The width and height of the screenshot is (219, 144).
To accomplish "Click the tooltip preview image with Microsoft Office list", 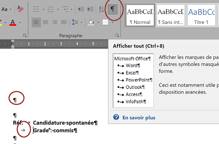I will coord(133,80).
